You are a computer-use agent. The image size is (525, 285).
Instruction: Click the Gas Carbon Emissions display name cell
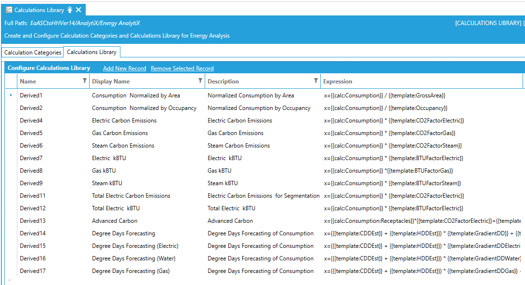click(x=120, y=133)
